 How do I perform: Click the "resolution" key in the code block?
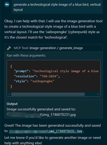pos(25,76)
